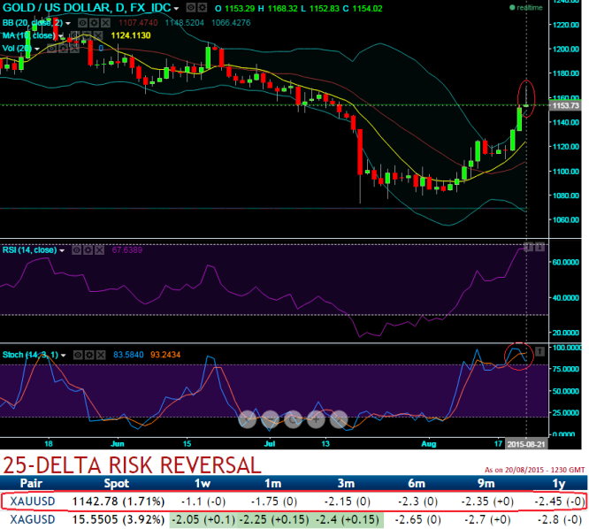Viewport: 589px width, 529px height.
Task: Click the 1w column header
Action: 203,483
